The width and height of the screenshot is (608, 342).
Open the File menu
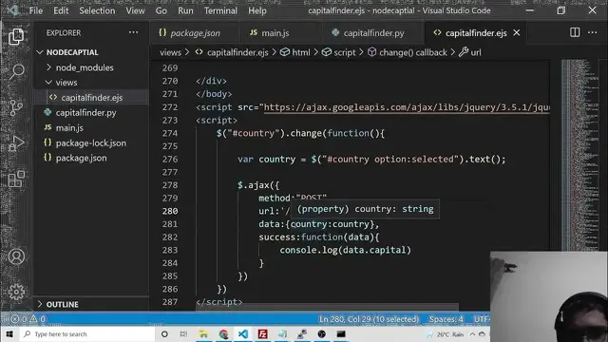click(36, 10)
